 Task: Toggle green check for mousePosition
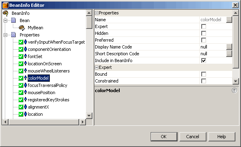[21, 93]
